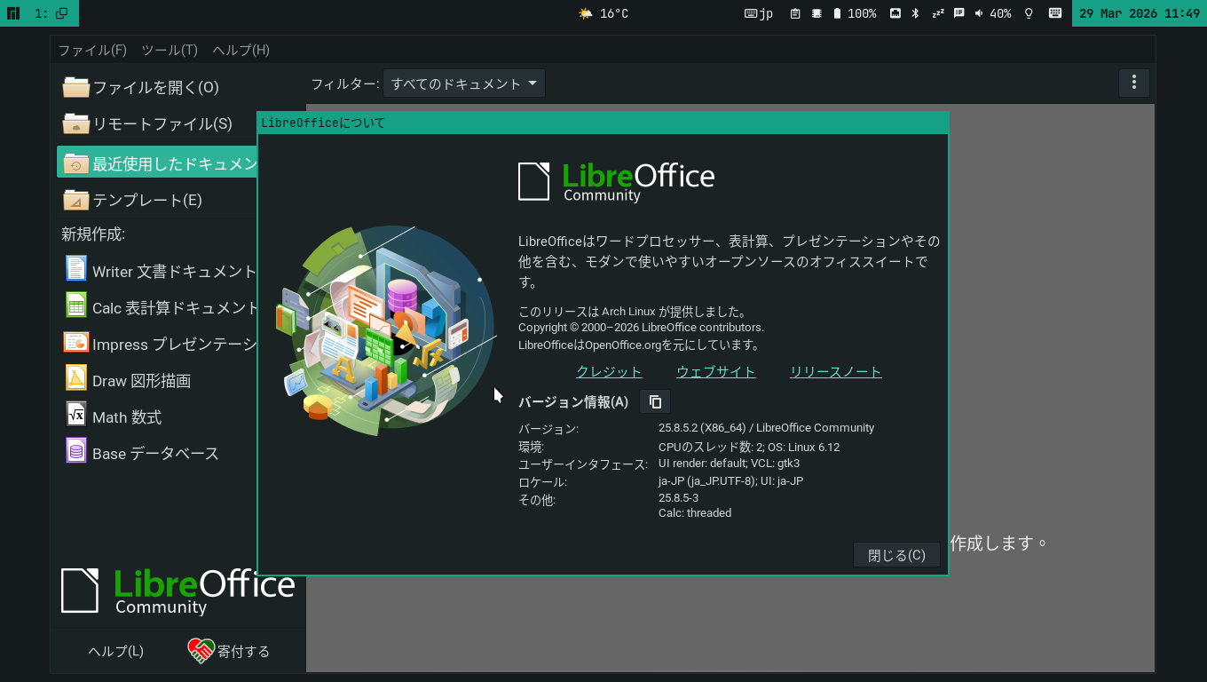Click the volume speaker icon
Screen dimensions: 1207x682
[979, 13]
